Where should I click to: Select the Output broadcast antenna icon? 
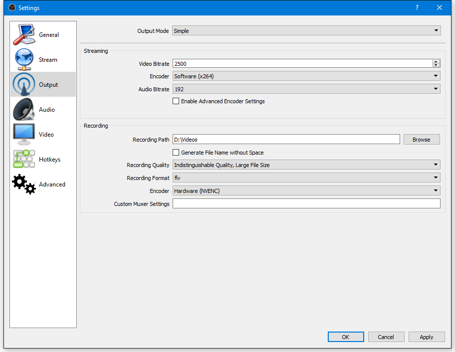(x=24, y=84)
